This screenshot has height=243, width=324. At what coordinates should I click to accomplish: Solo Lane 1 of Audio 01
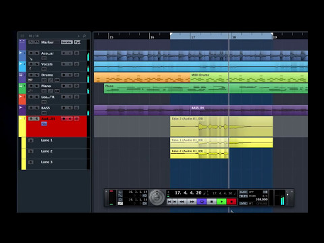31,140
